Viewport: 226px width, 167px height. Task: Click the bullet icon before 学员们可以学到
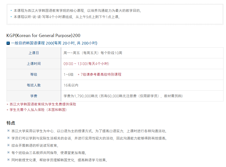[9, 138]
